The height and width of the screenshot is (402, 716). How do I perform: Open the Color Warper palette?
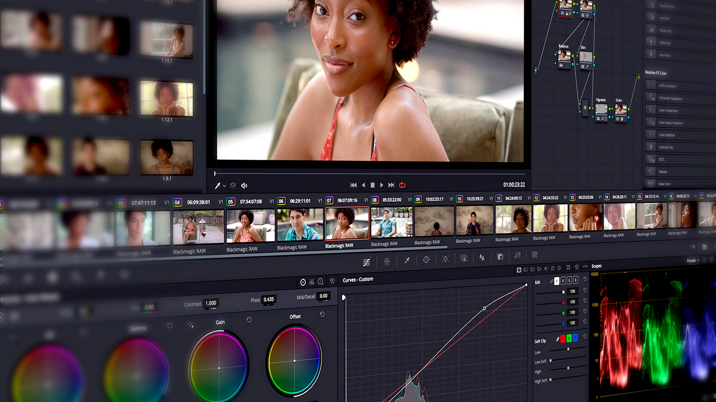click(387, 261)
